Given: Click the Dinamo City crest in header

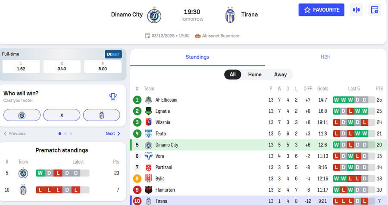Looking at the screenshot, I should pos(154,15).
